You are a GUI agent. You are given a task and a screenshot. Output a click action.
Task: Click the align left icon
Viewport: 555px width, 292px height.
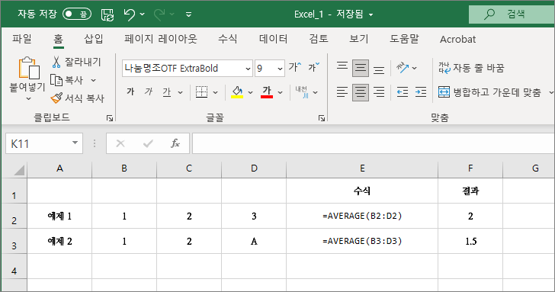342,92
